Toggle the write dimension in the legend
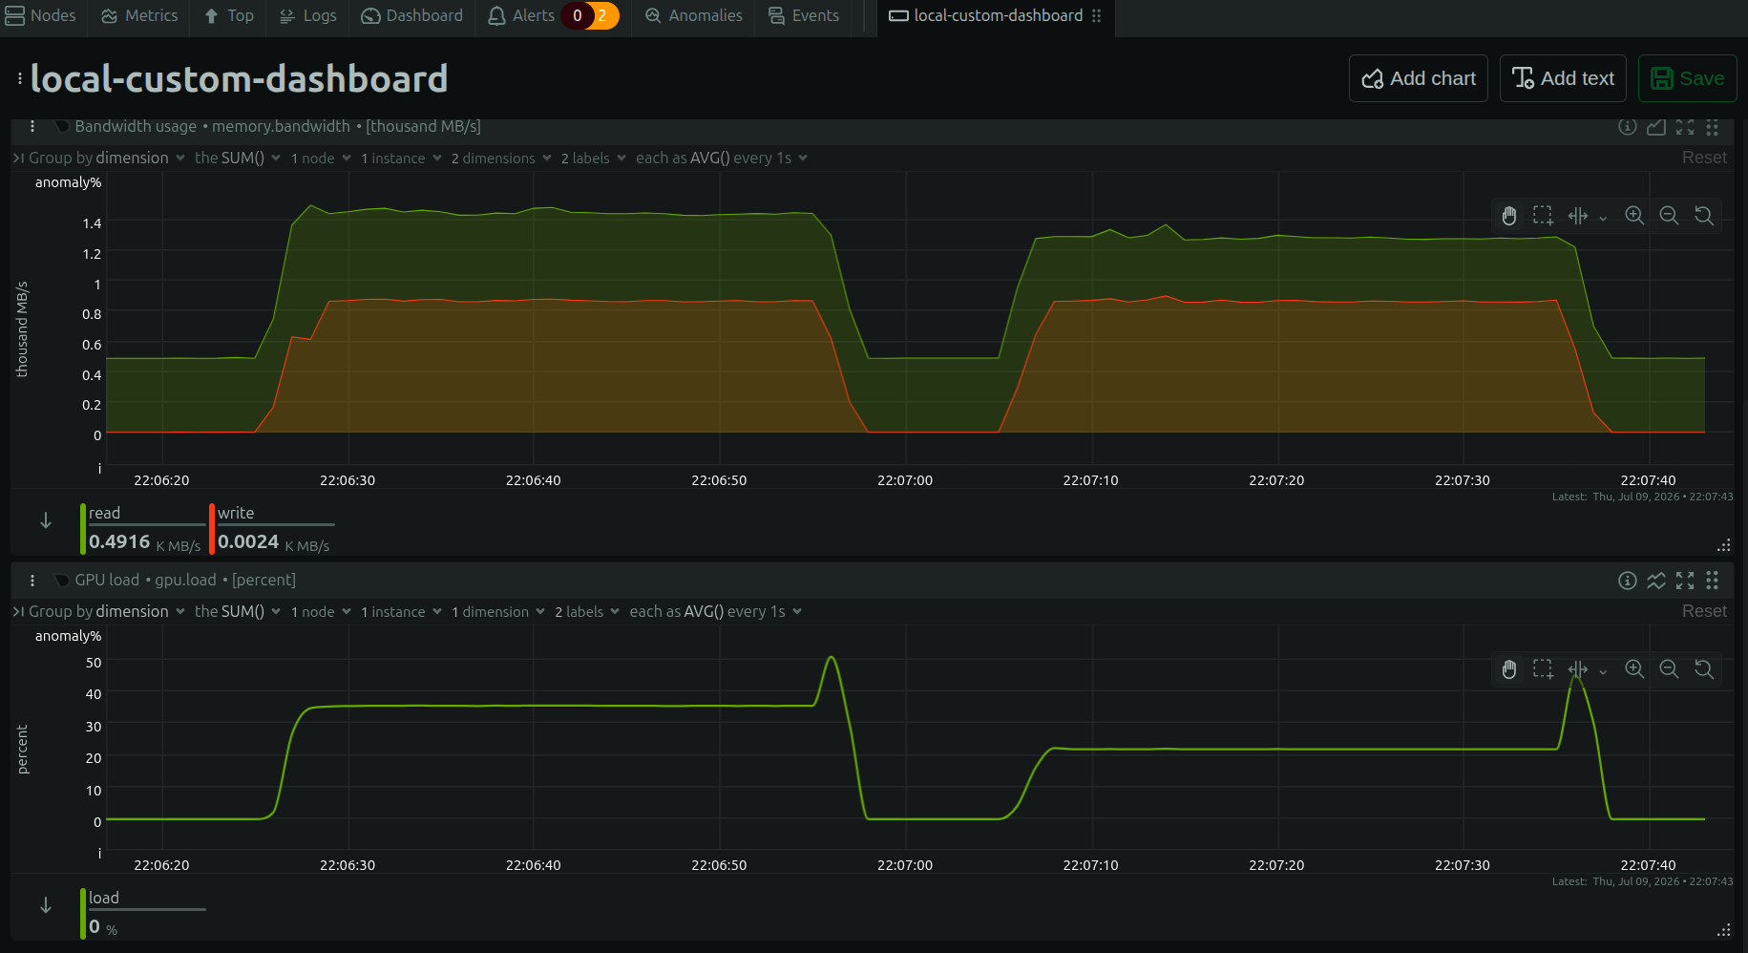 coord(272,528)
